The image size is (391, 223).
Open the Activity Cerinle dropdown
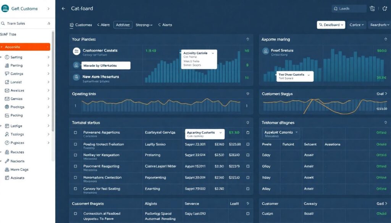tap(199, 53)
